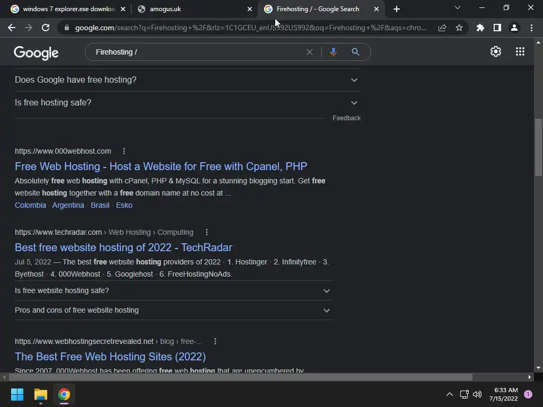Click the scrollbar up arrow
This screenshot has height=407, width=543.
538,42
